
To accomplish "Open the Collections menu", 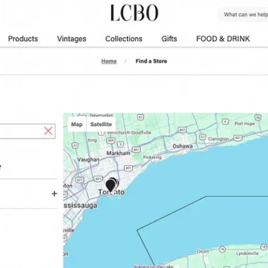I will pyautogui.click(x=124, y=39).
